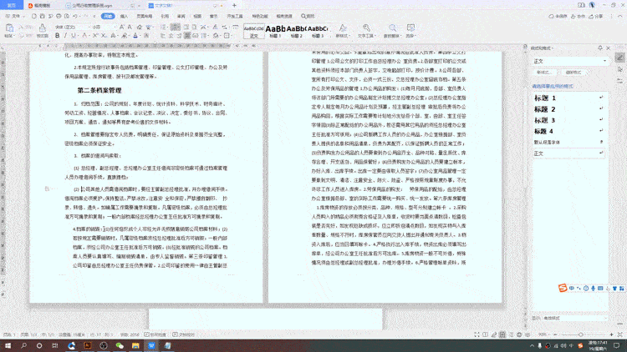Screen dimensions: 627x352
Task: Open the Text Tools wrench icon
Action: (366, 28)
